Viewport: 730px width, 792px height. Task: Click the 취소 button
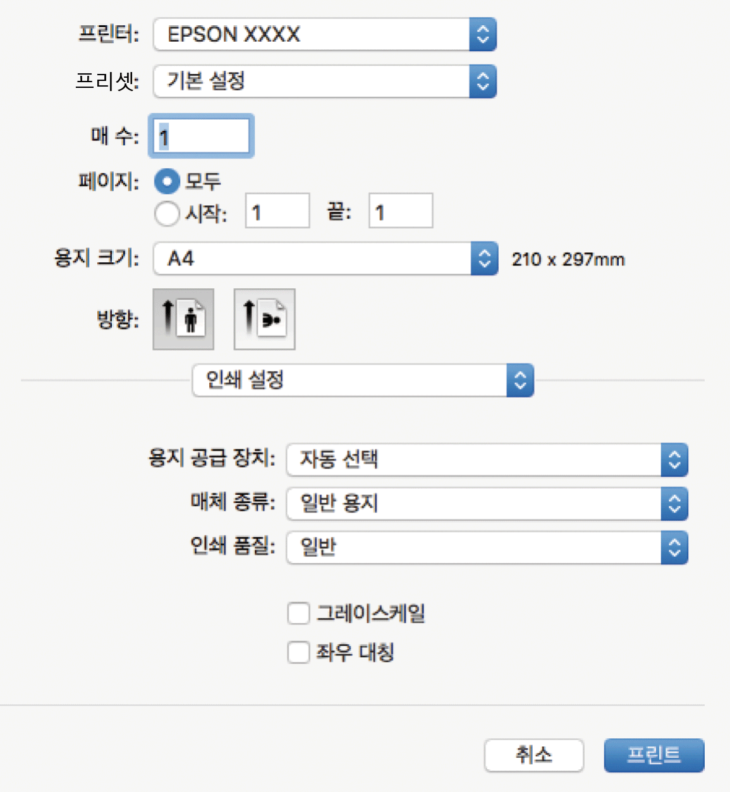pos(533,755)
